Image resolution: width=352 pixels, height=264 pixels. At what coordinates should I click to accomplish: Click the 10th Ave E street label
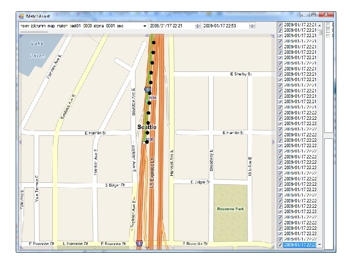250,166
